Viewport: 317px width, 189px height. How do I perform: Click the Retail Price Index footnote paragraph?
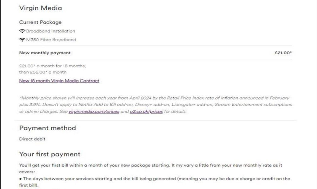pyautogui.click(x=155, y=105)
